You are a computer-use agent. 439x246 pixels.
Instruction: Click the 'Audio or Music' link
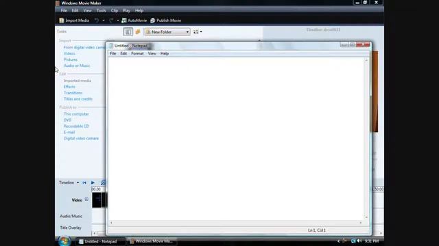(77, 66)
